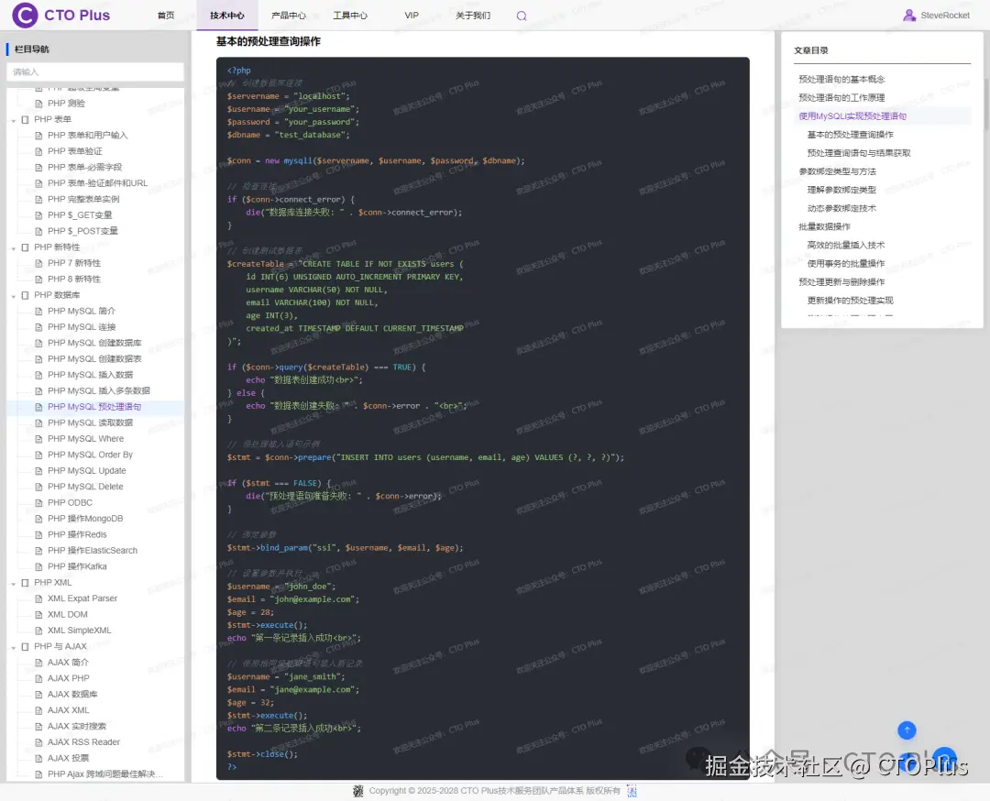Click the folder icon beside PHP 数据库

pos(26,295)
